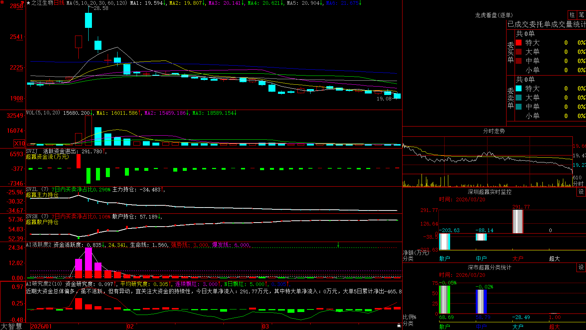Select the 龙虎看盘(逐单) panel title
Viewport: 586px width, 330px height.
pos(494,15)
